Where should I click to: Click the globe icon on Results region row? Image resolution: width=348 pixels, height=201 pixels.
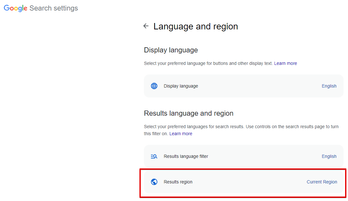click(x=154, y=182)
